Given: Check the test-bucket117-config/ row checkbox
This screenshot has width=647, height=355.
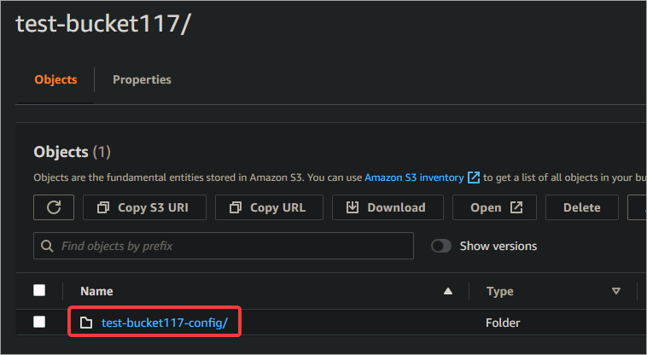Looking at the screenshot, I should (39, 322).
